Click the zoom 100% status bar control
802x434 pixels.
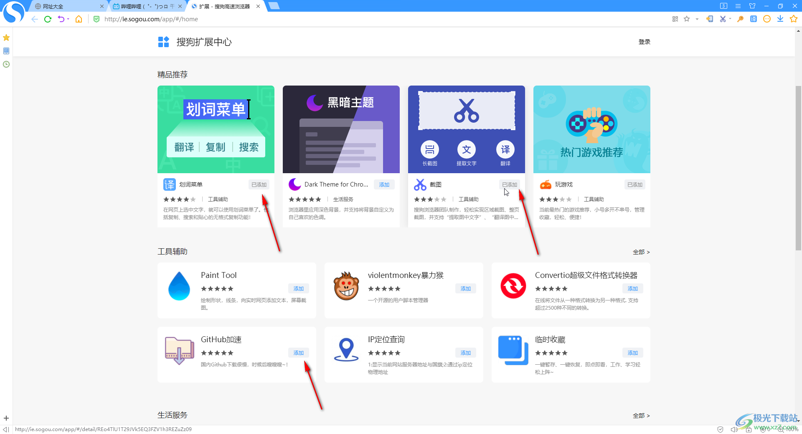[788, 429]
